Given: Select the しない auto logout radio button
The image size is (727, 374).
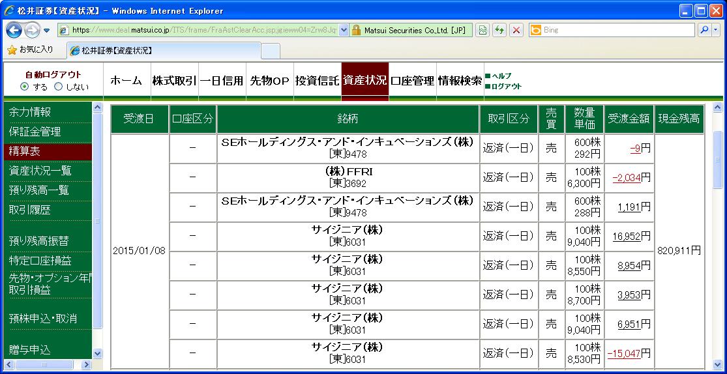Looking at the screenshot, I should [x=59, y=87].
